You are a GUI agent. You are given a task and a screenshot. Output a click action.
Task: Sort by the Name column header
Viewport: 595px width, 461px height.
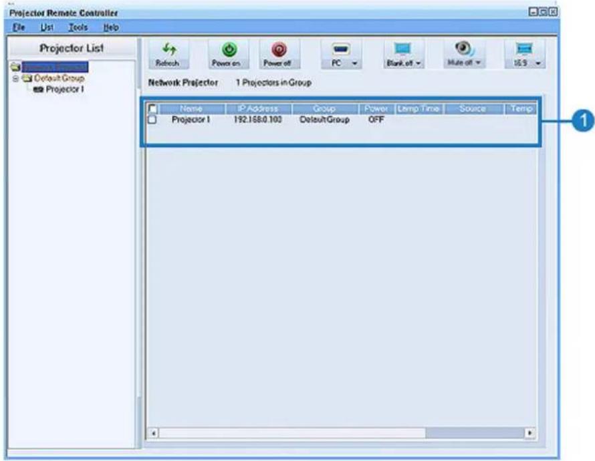[192, 109]
